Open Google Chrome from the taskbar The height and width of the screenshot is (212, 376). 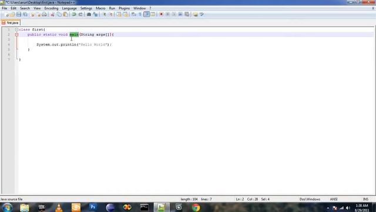click(196, 208)
